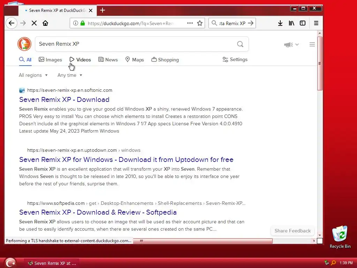Screen dimensions: 357x268
Task: Open the Seven Remix XP - Download link
Action: coord(64,99)
